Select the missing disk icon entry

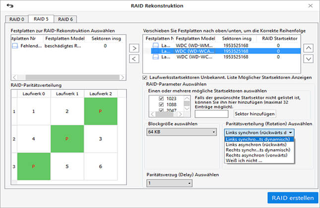coord(15,46)
